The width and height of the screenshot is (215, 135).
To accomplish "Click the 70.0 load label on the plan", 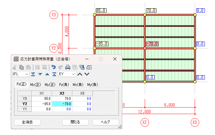I will pos(151,10).
